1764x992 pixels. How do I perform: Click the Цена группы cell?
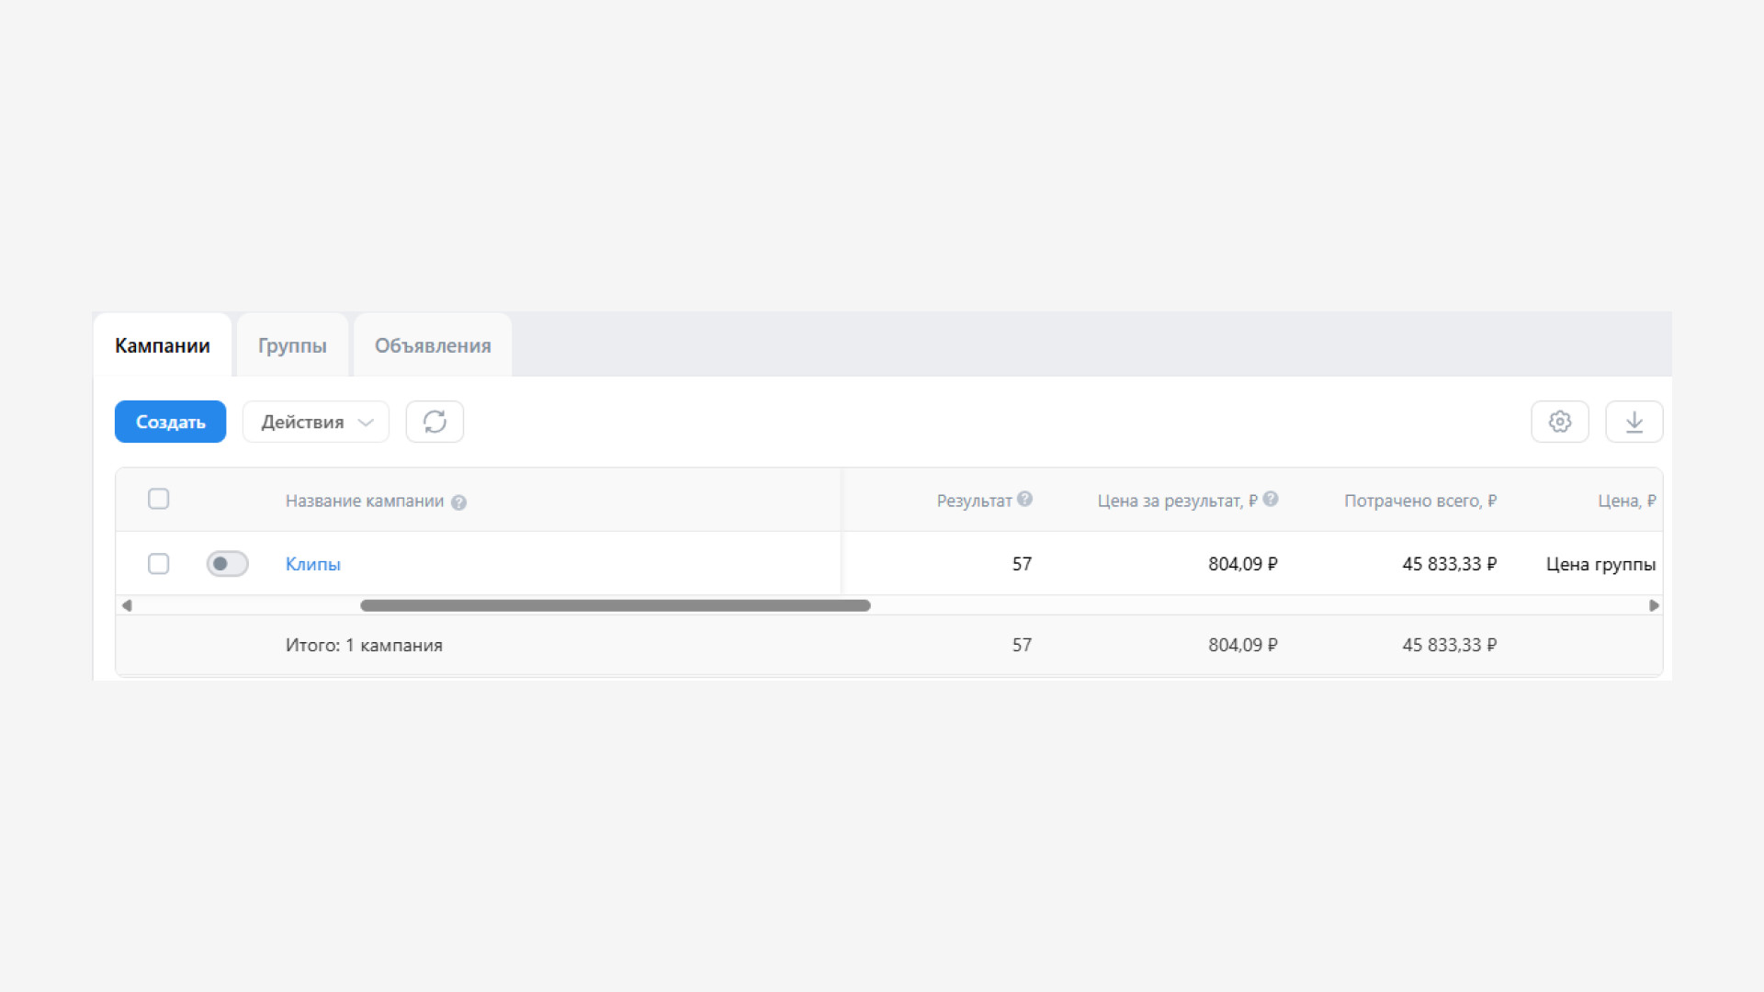[1600, 564]
